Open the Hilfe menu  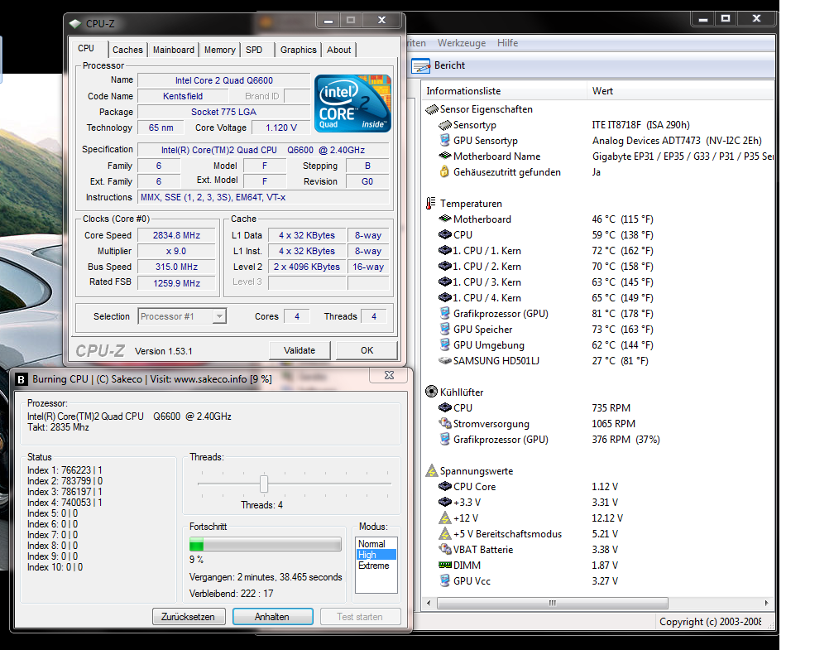(x=507, y=43)
